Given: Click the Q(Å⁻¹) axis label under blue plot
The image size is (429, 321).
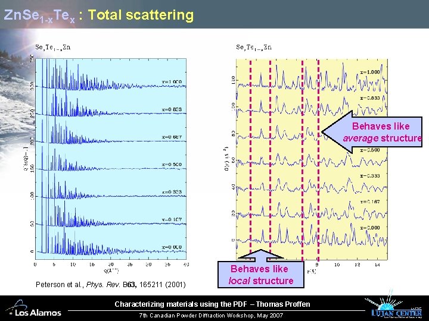Looking at the screenshot, I should click(111, 271).
